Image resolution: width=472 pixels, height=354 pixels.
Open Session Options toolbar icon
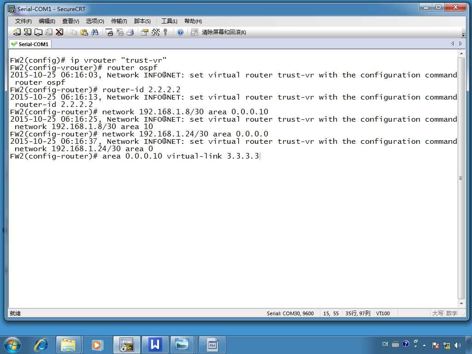145,32
